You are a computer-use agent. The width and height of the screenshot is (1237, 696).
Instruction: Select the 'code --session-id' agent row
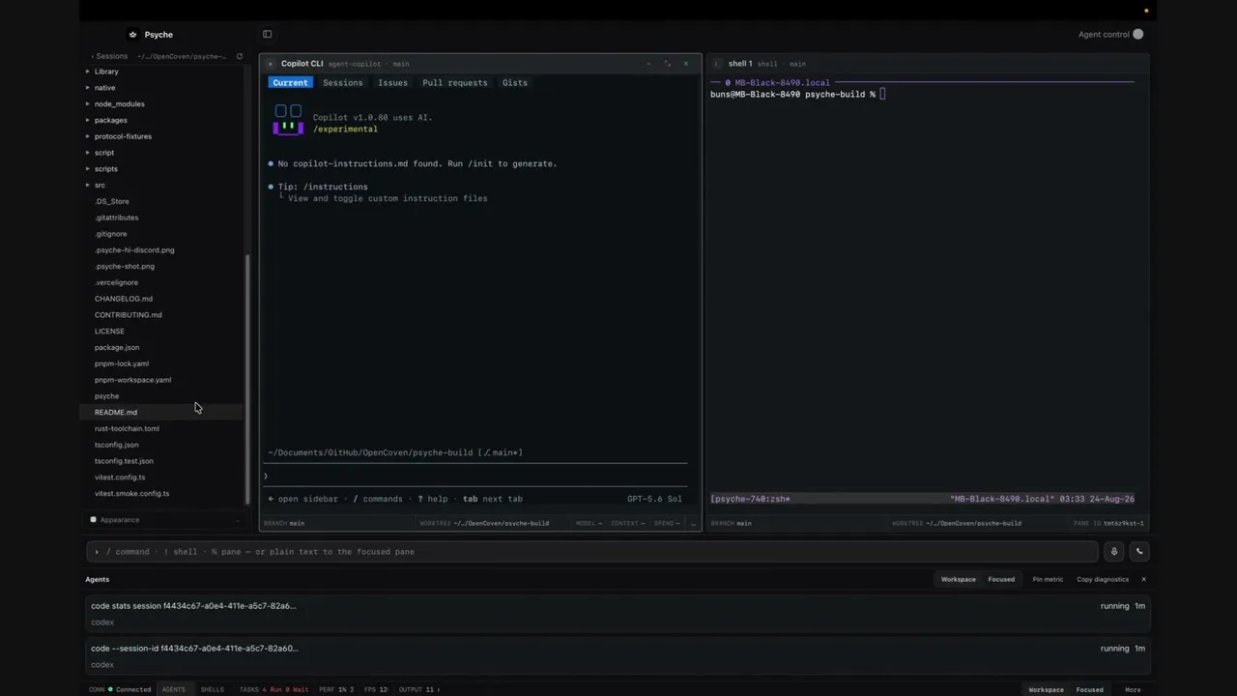pos(618,656)
